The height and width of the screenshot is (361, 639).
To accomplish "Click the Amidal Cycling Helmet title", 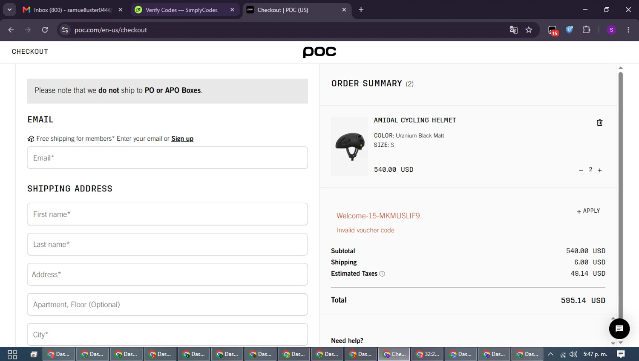I will [x=415, y=120].
